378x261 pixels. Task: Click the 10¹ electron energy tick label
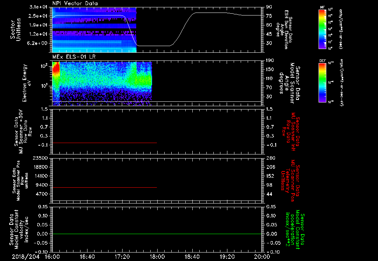(x=45, y=86)
